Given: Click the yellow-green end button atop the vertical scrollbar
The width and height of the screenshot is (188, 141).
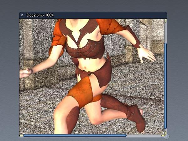Looking at the screenshot, I should point(165,21).
